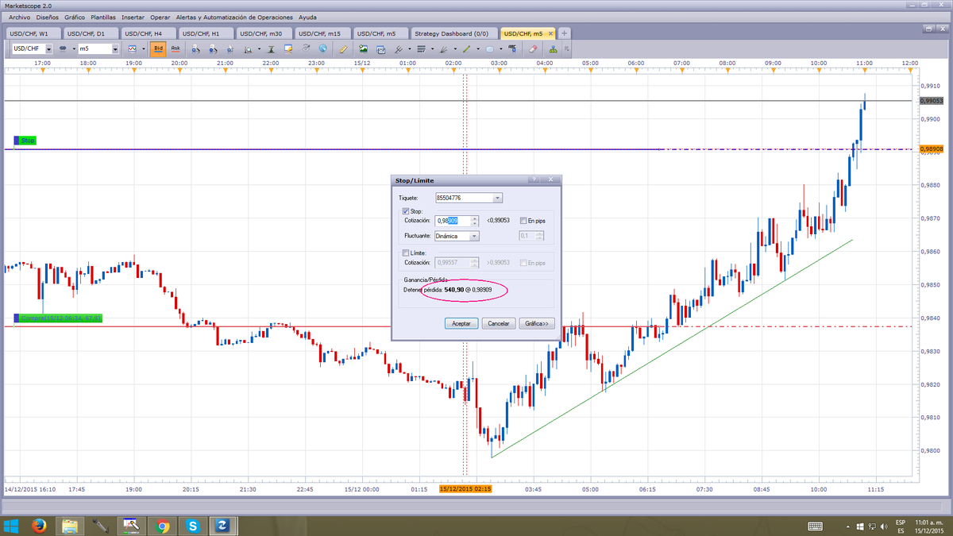Click the globe icon in toolbar
The width and height of the screenshot is (953, 536).
coord(323,48)
